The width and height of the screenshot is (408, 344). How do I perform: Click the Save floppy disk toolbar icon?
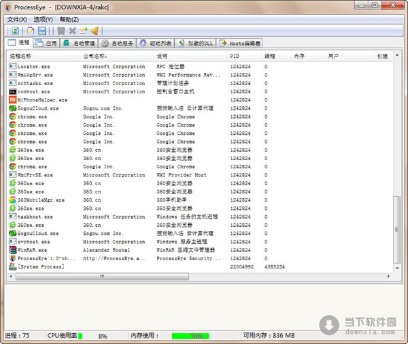(x=42, y=31)
